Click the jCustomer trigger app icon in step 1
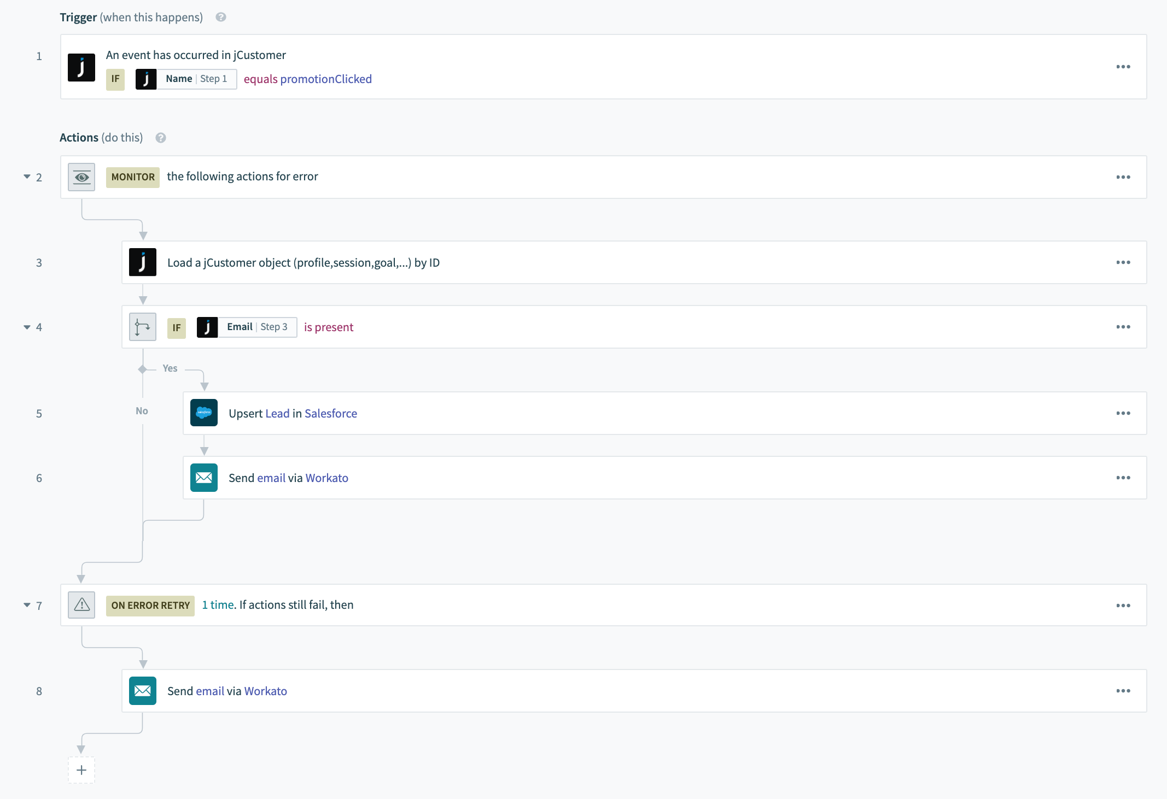The height and width of the screenshot is (799, 1167). pos(81,67)
